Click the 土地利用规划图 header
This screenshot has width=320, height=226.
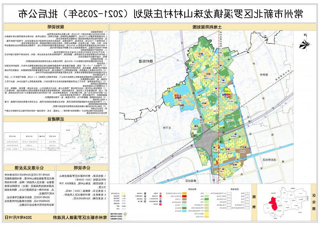coord(207,27)
